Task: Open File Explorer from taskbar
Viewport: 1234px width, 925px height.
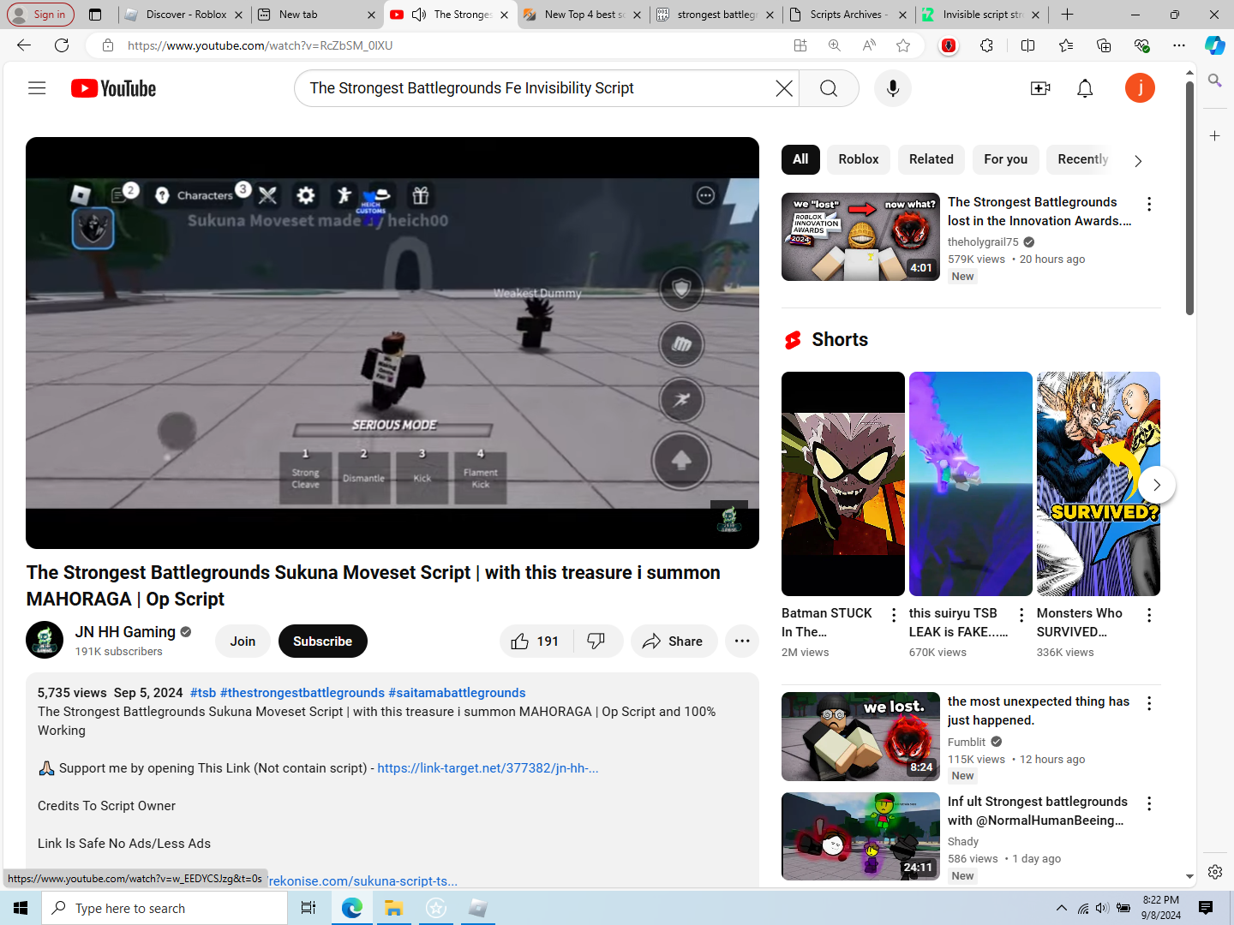Action: (x=393, y=908)
